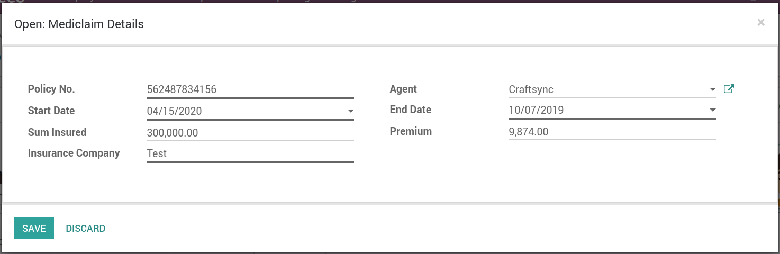Click the Start Date label
780x254 pixels.
51,111
